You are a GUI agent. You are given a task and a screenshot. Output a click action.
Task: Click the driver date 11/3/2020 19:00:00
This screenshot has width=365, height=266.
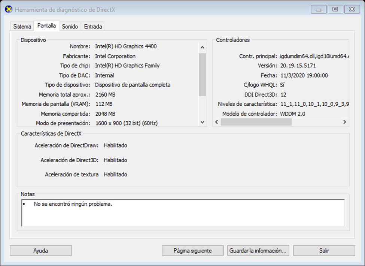pyautogui.click(x=304, y=75)
